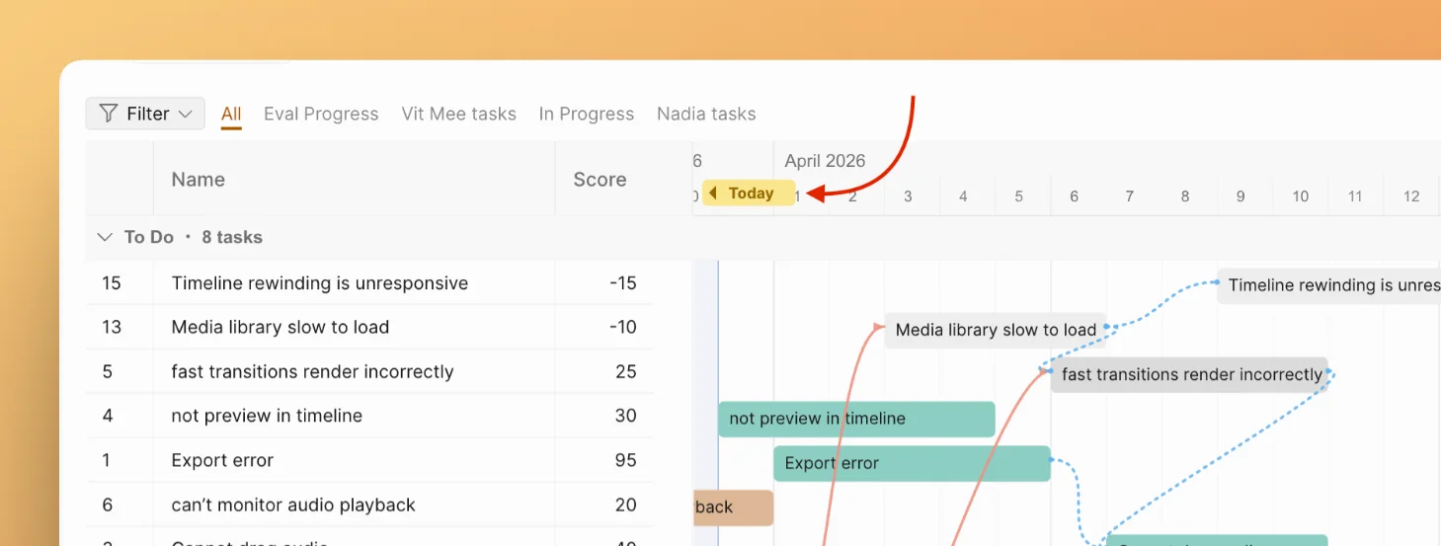Open the Filter dropdown
The height and width of the screenshot is (546, 1441).
(x=145, y=114)
